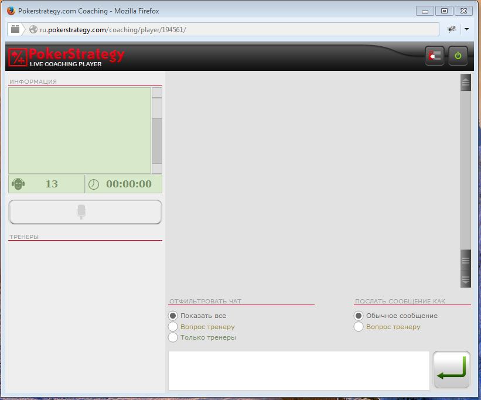Open the Firefox tab groups icon
481x400 pixels.
click(x=15, y=29)
